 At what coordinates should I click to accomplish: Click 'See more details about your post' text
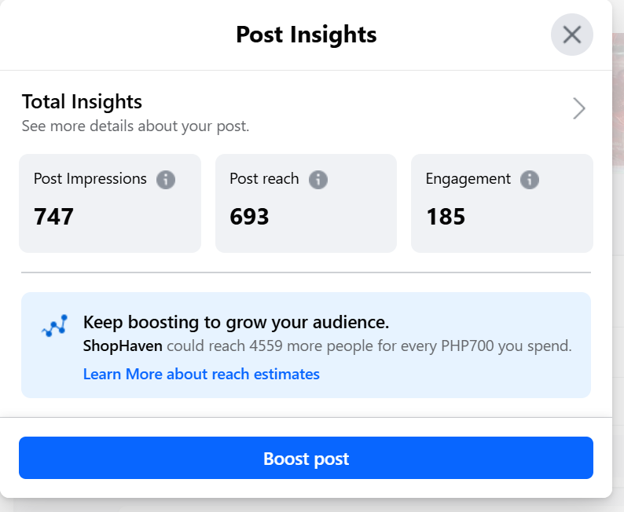click(x=135, y=126)
